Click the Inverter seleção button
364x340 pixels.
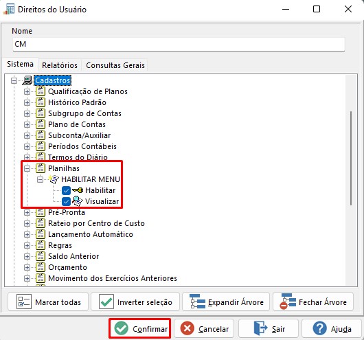(x=135, y=302)
